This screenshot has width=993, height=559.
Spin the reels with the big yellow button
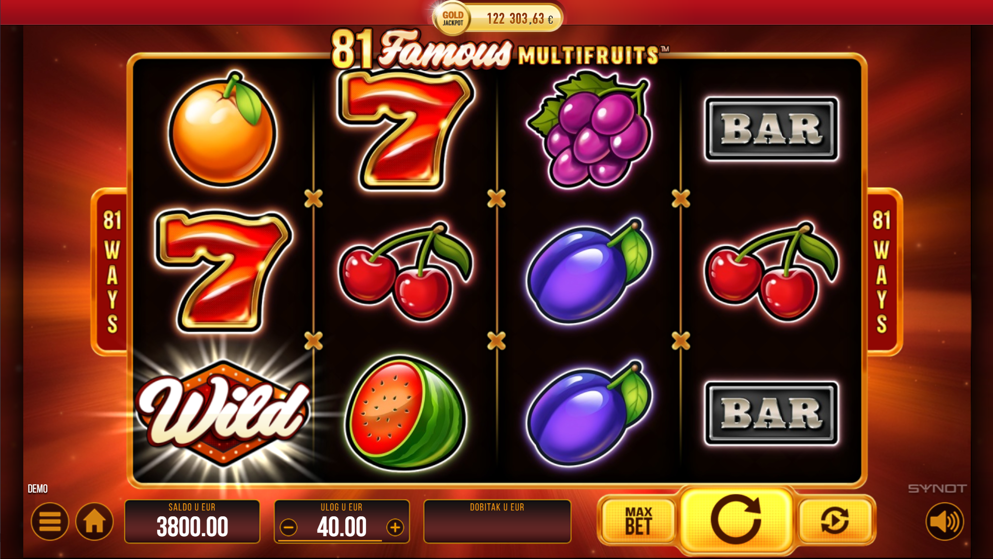click(x=736, y=521)
